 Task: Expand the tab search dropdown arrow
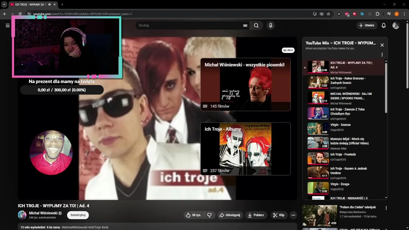coord(4,4)
